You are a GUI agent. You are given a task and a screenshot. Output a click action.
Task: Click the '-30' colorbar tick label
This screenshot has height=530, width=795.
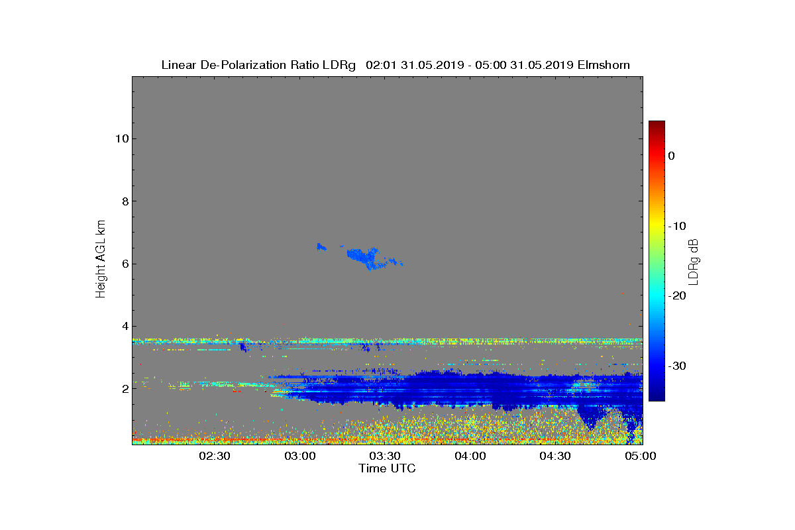click(677, 366)
